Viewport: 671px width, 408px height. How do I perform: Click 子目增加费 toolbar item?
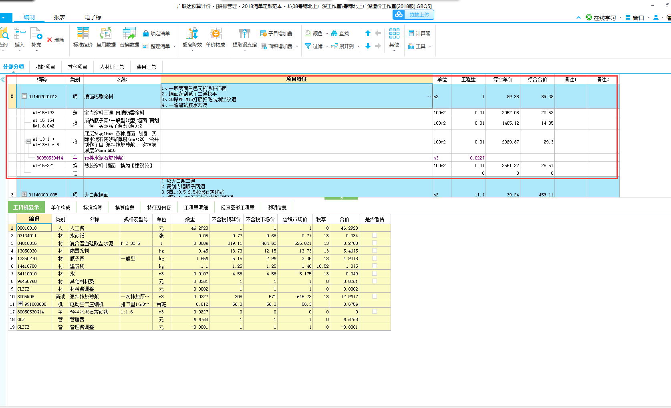click(276, 33)
